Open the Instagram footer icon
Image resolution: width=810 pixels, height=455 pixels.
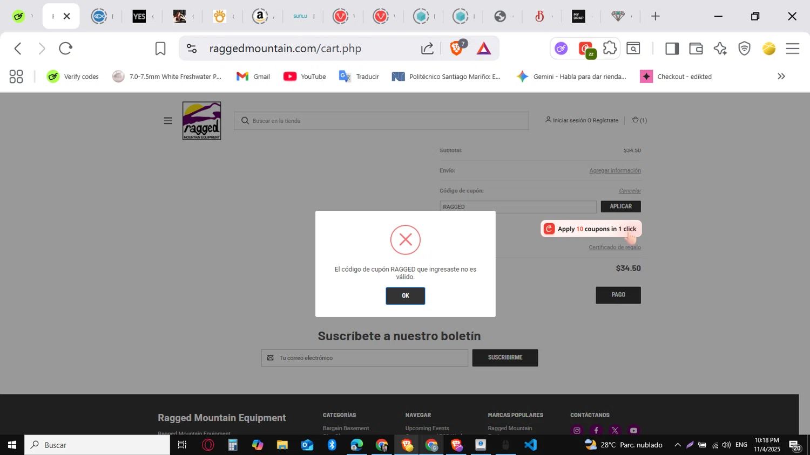(x=577, y=430)
